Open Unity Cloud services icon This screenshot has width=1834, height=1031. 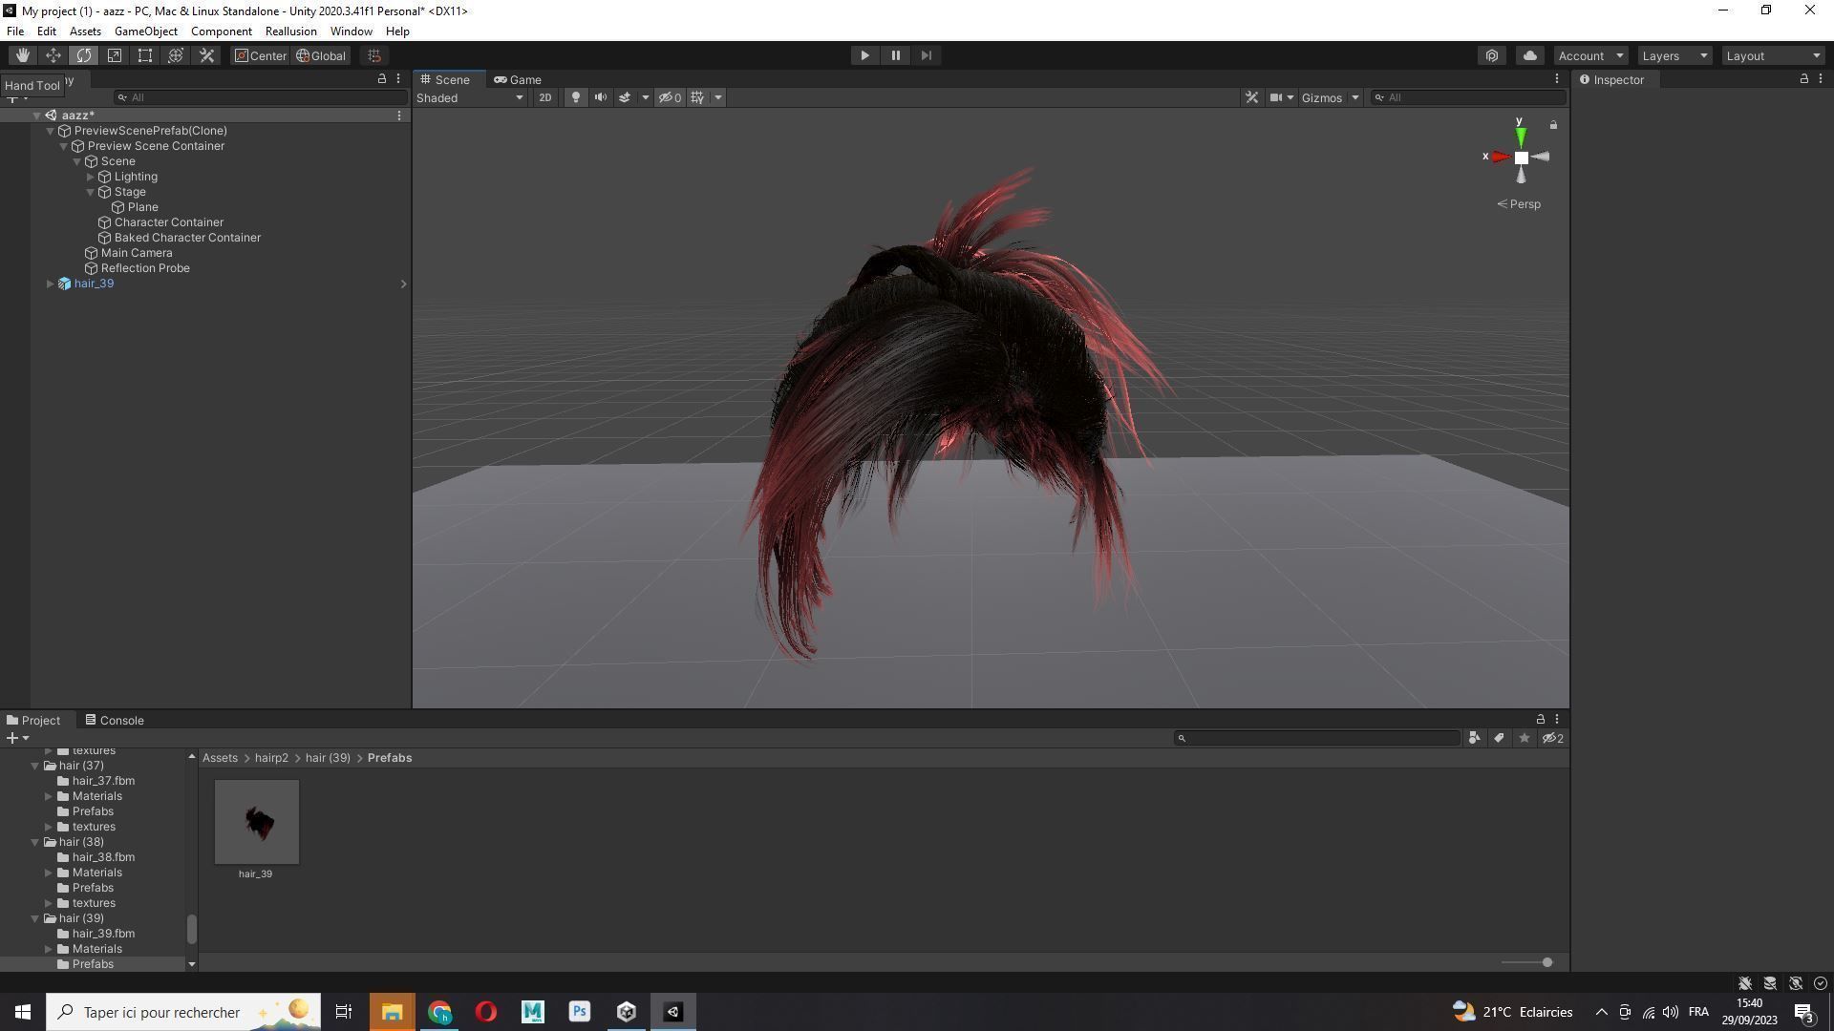click(1529, 55)
